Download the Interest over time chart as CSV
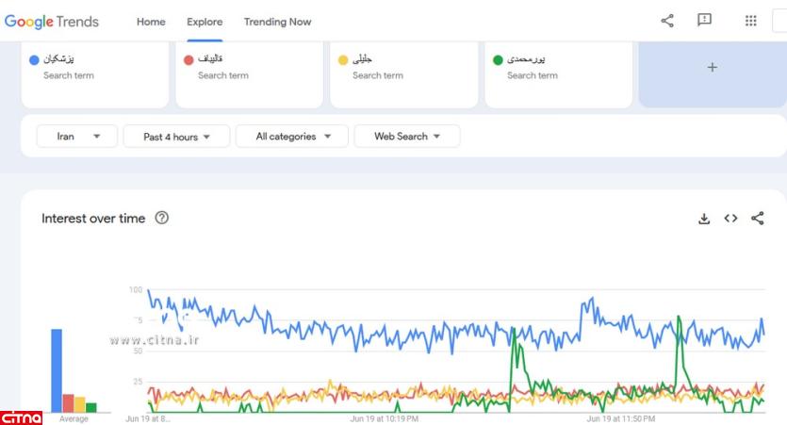This screenshot has height=425, width=787. point(703,219)
